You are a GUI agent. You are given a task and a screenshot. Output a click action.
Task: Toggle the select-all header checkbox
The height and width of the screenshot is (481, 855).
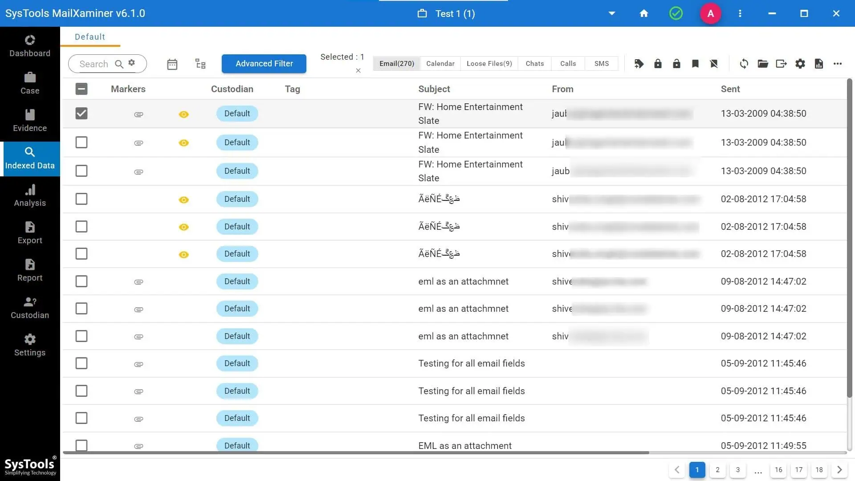coord(81,89)
